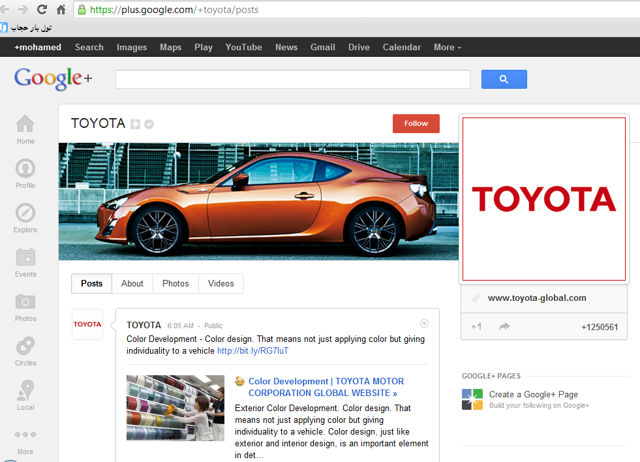This screenshot has height=462, width=640.
Task: Go to the Home sidebar icon
Action: pyautogui.click(x=25, y=124)
